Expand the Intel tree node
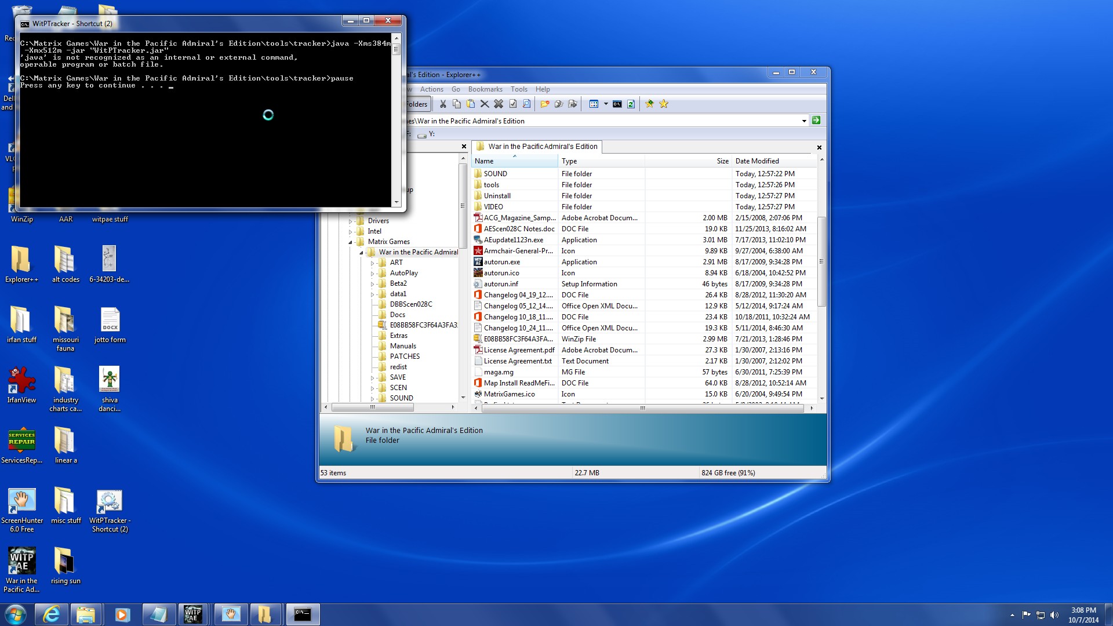The width and height of the screenshot is (1113, 626). coord(351,232)
